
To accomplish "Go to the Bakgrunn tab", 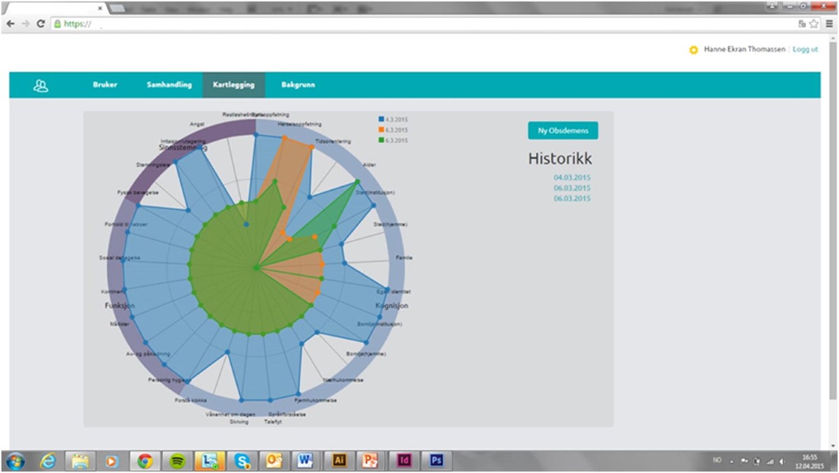I will pyautogui.click(x=298, y=85).
